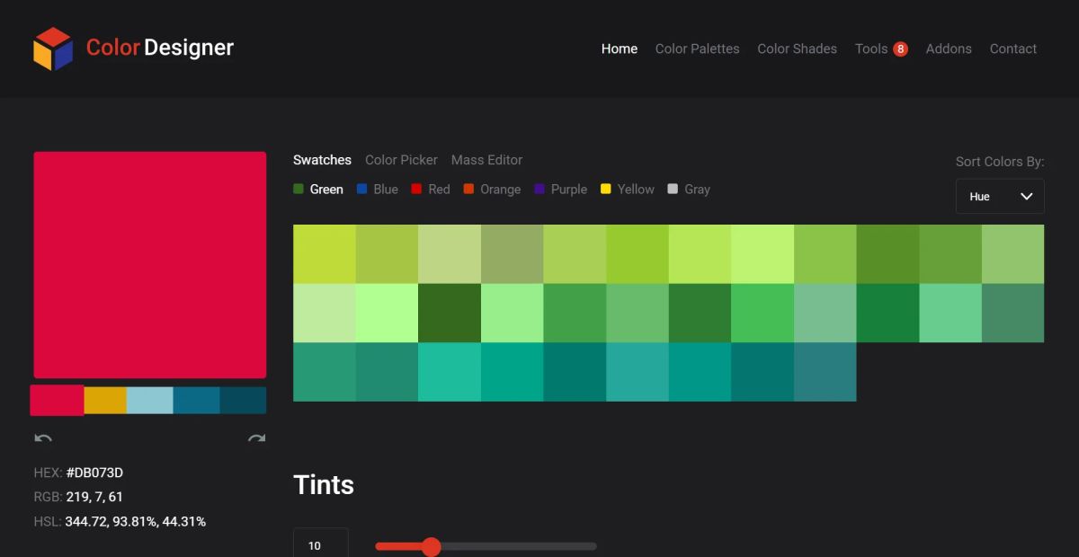
Task: Select the Gray swatch category
Action: coord(689,189)
